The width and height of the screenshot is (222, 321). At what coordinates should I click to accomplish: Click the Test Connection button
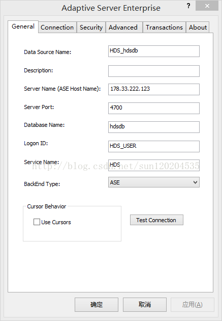(156, 220)
